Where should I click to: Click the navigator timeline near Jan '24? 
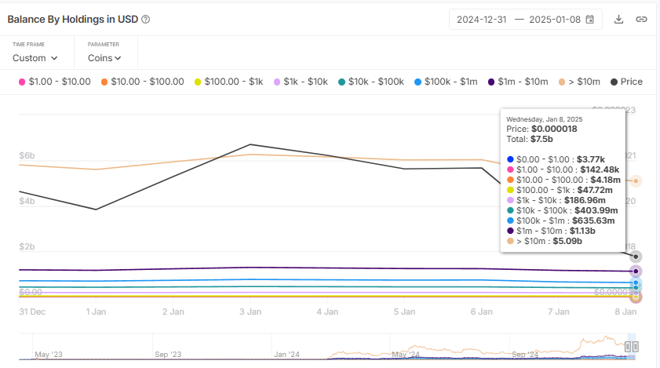286,348
